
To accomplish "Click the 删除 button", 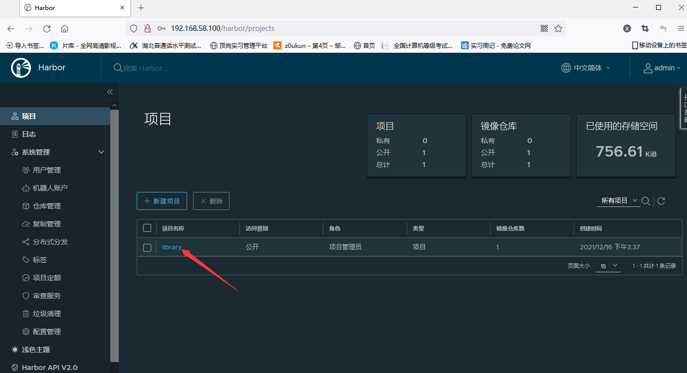I will 211,201.
